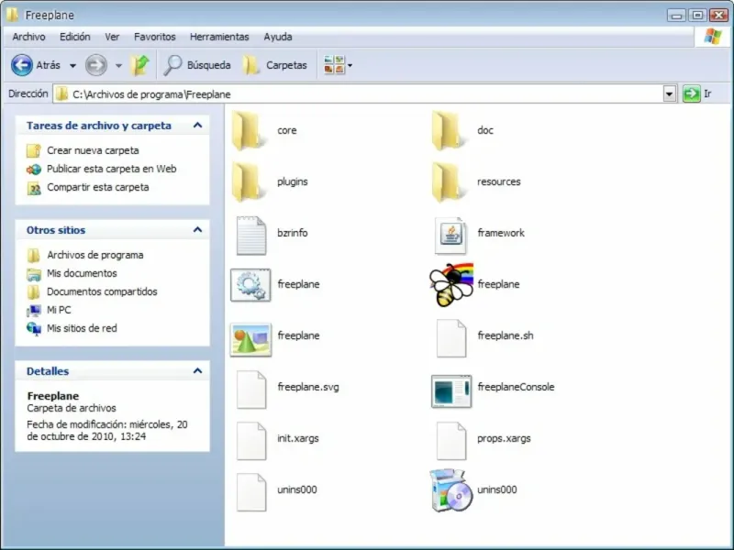Click the freeplane.svg file name
This screenshot has height=550, width=734.
click(x=308, y=387)
